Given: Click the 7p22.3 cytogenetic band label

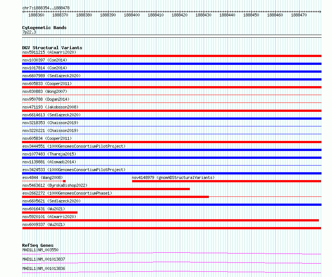Looking at the screenshot, I should pos(29,32).
